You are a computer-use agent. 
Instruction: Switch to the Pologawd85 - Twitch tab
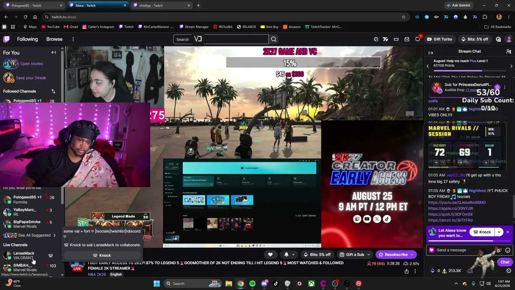point(33,6)
